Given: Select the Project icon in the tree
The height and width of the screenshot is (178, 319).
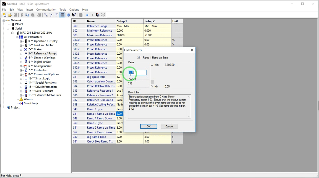Looking at the screenshot, I should click(8, 108).
